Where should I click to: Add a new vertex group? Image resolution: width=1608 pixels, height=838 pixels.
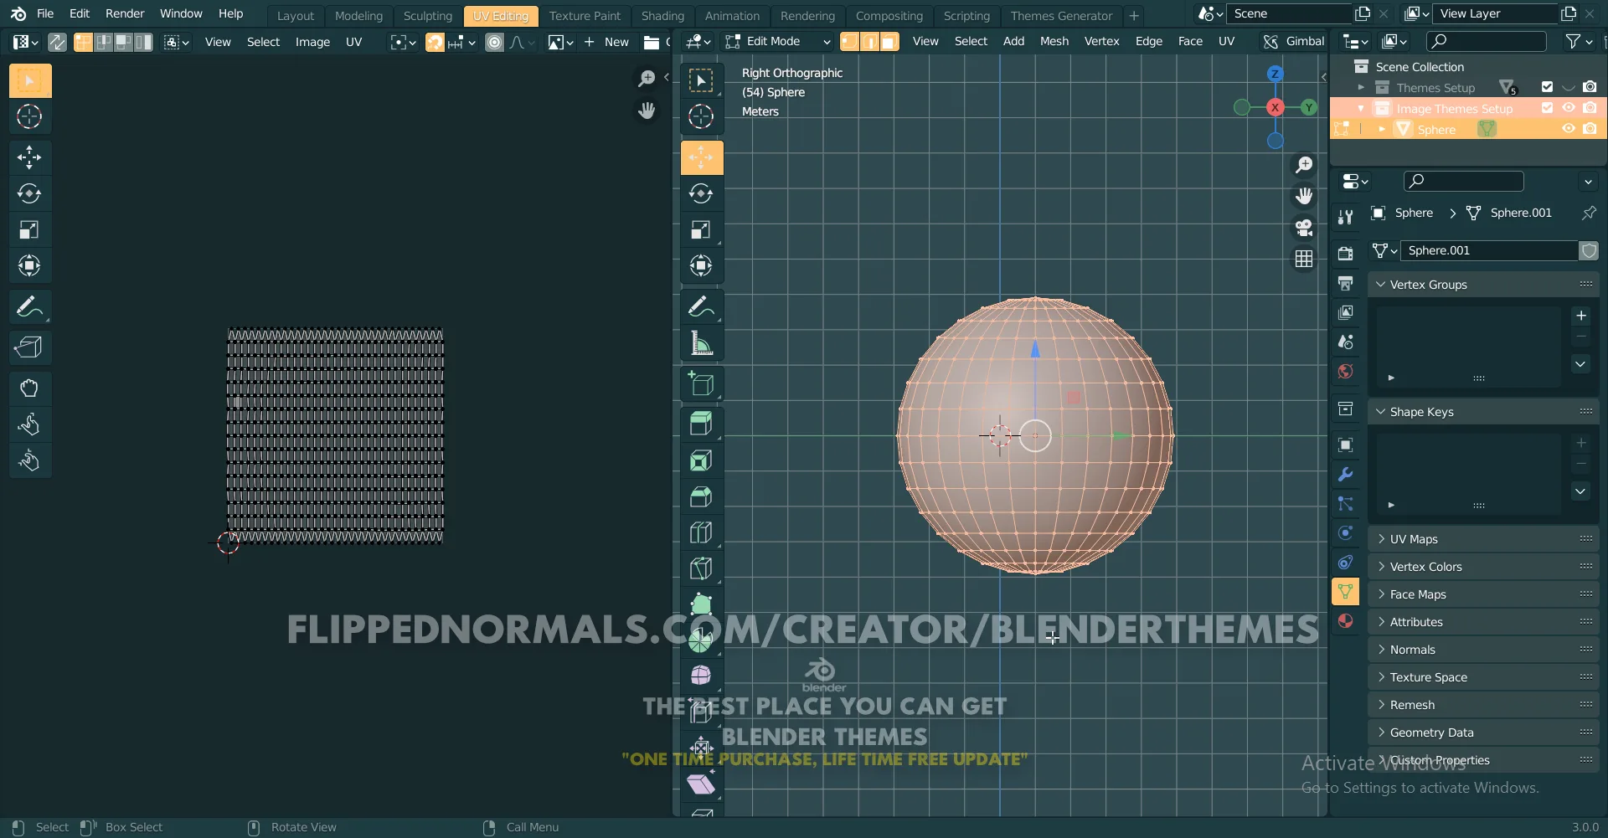pyautogui.click(x=1580, y=316)
